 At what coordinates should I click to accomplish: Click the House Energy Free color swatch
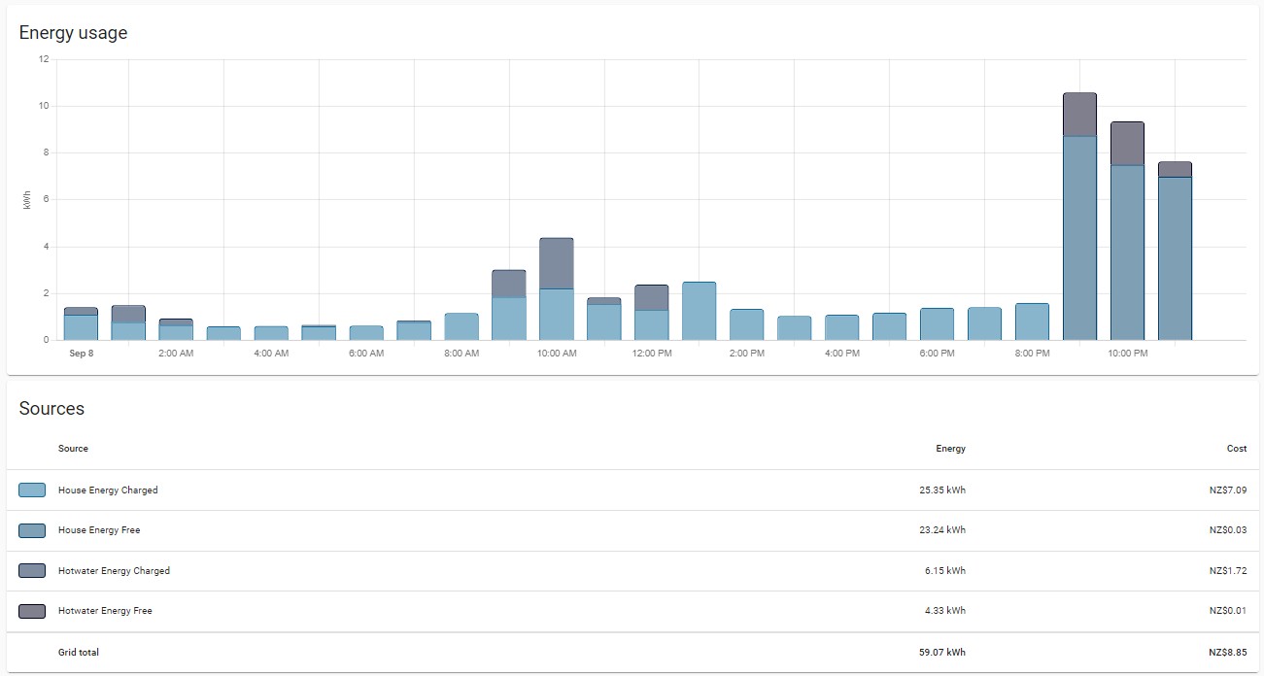32,530
